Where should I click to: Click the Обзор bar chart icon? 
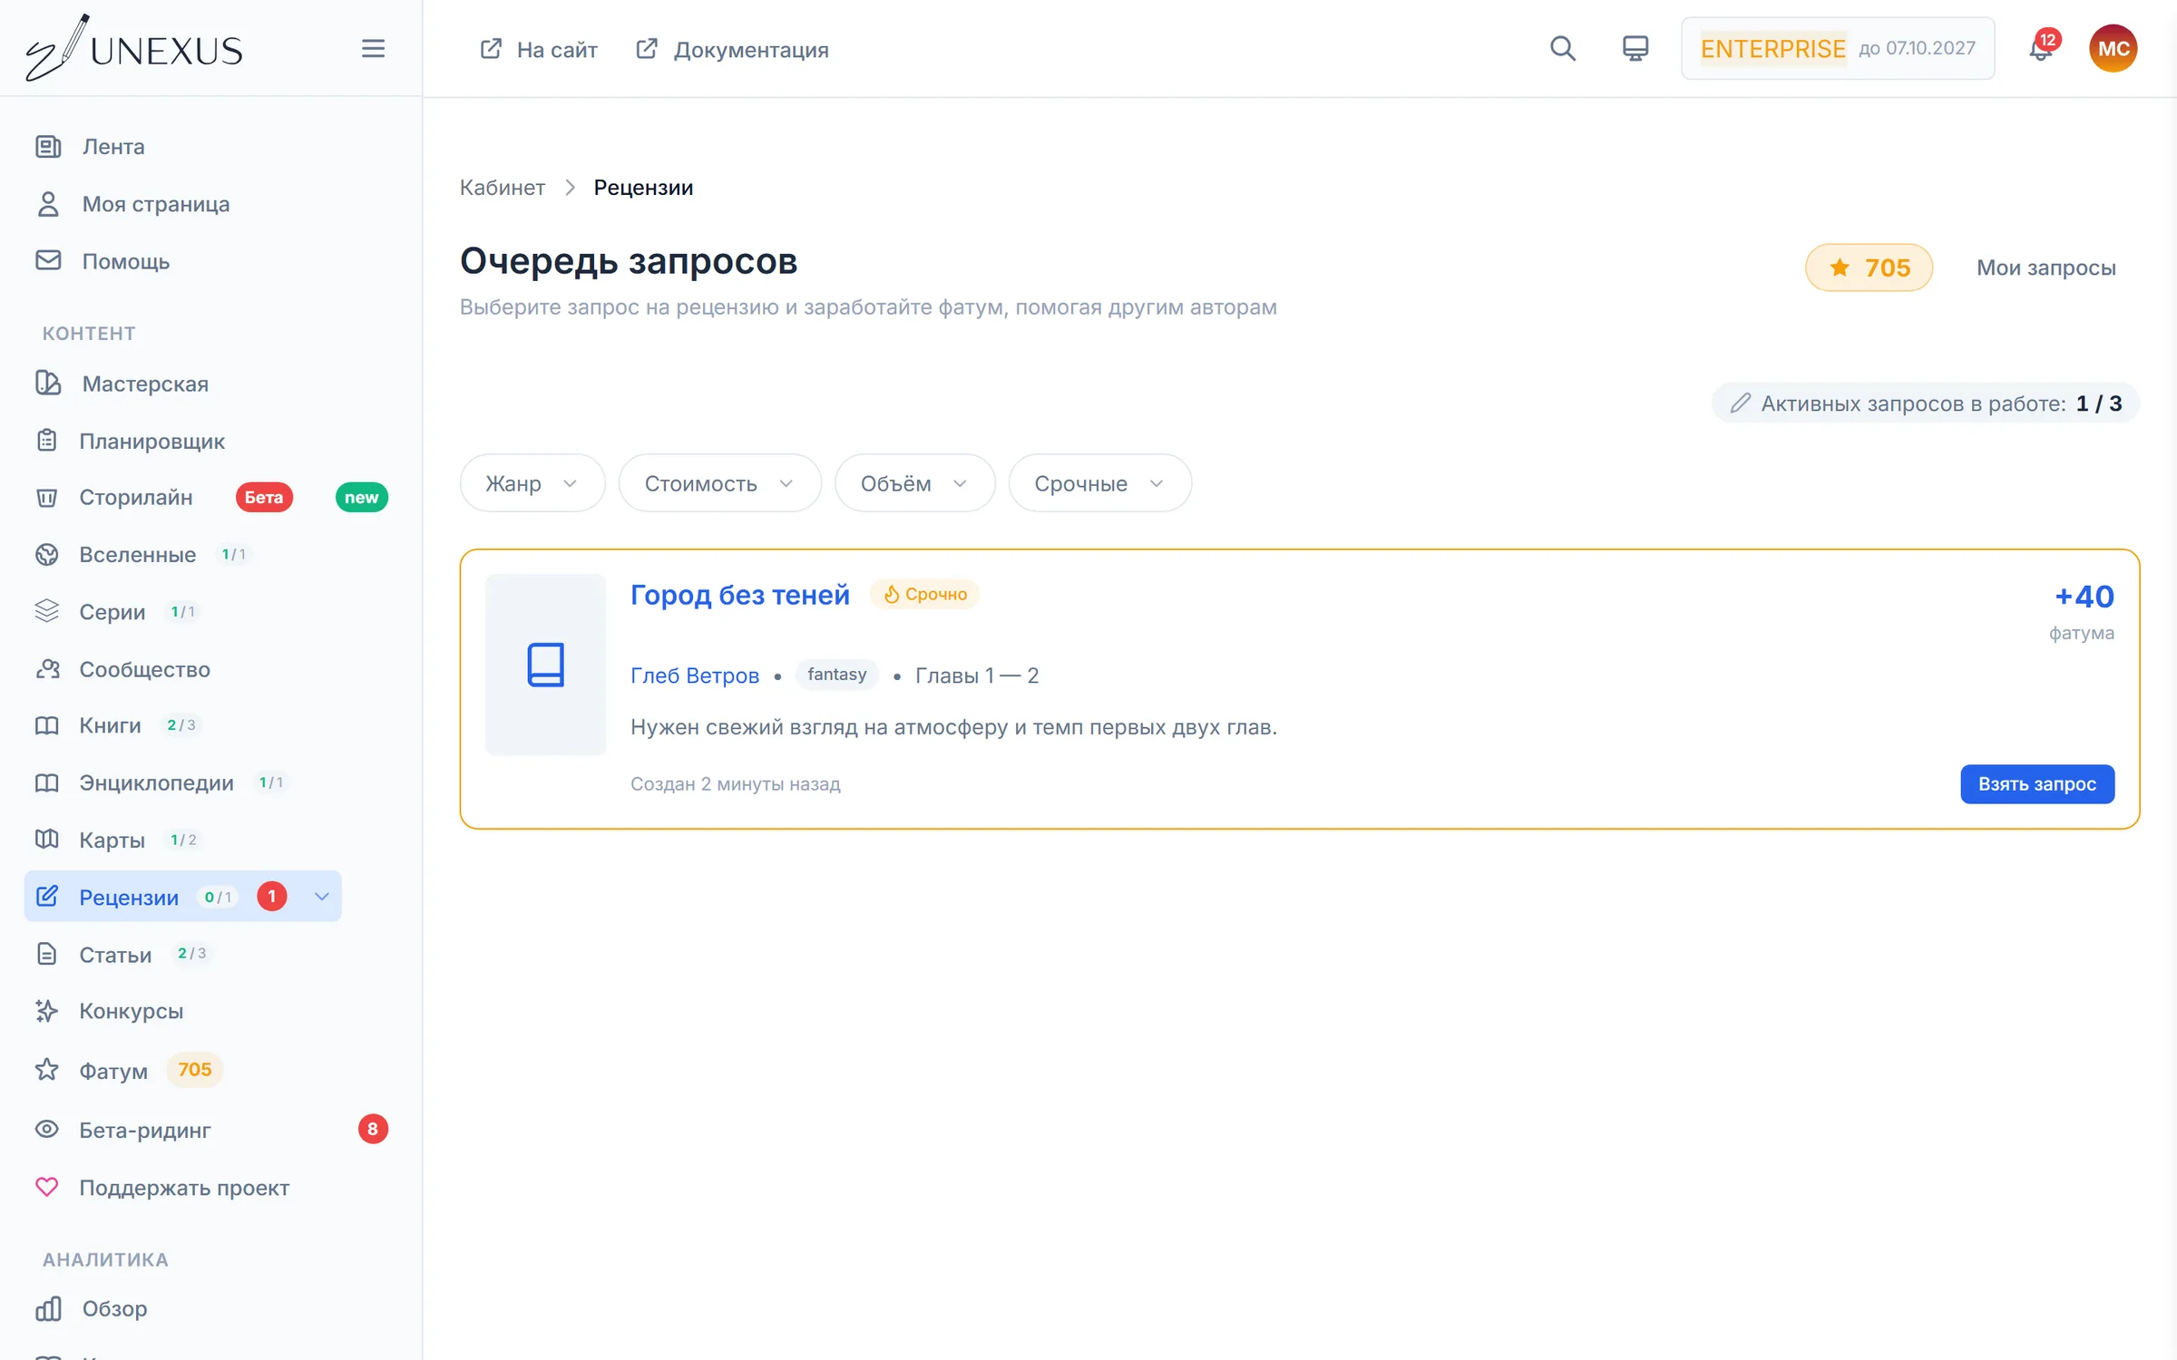[x=49, y=1308]
